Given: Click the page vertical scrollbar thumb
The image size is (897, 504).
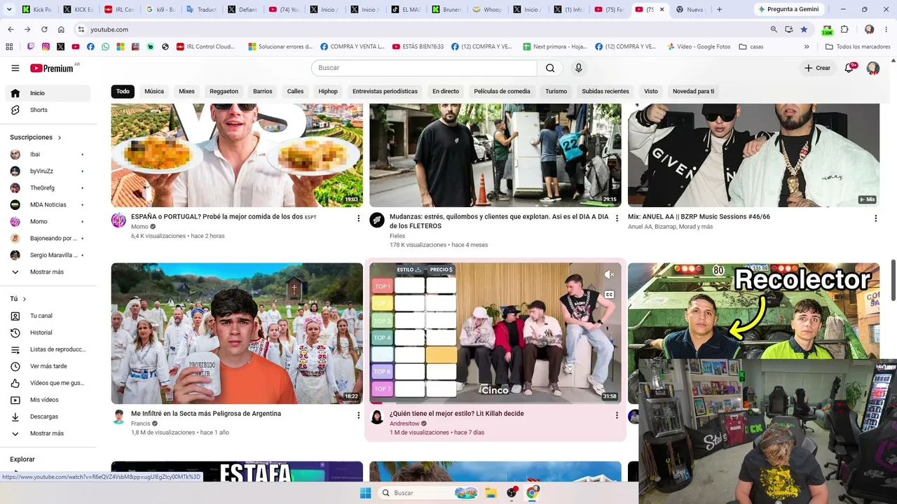Looking at the screenshot, I should coord(893,280).
